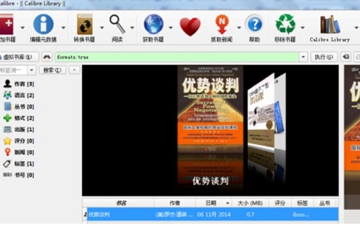Click the Virtual library button

[x=18, y=57]
